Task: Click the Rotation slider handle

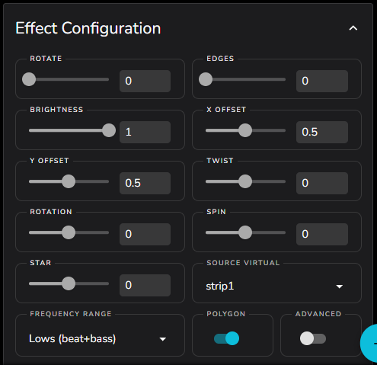Action: [x=69, y=232]
